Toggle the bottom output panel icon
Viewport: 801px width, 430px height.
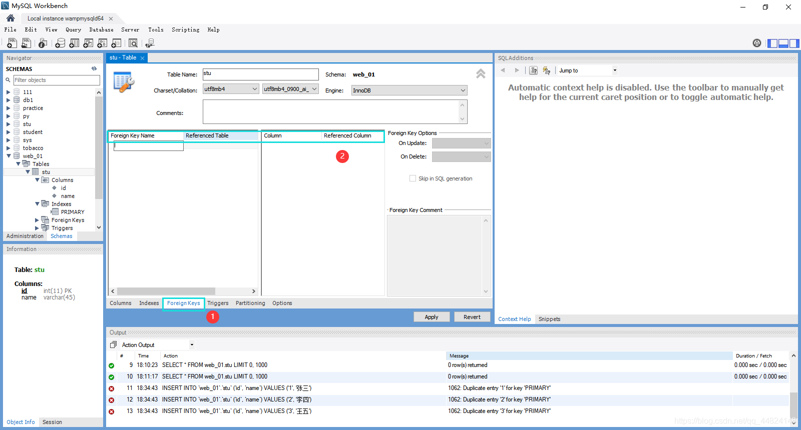[783, 43]
